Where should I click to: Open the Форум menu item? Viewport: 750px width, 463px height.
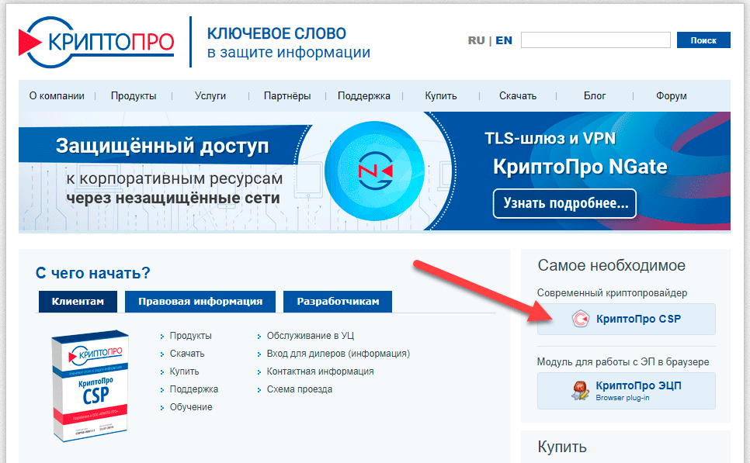(x=671, y=96)
